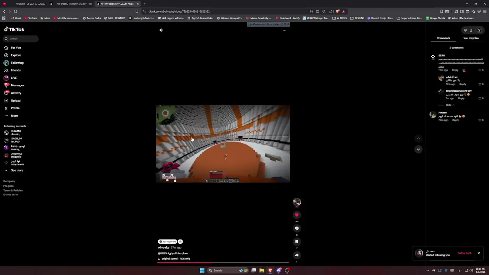
Task: Bookmark this page icon in address bar
Action: pyautogui.click(x=137, y=11)
